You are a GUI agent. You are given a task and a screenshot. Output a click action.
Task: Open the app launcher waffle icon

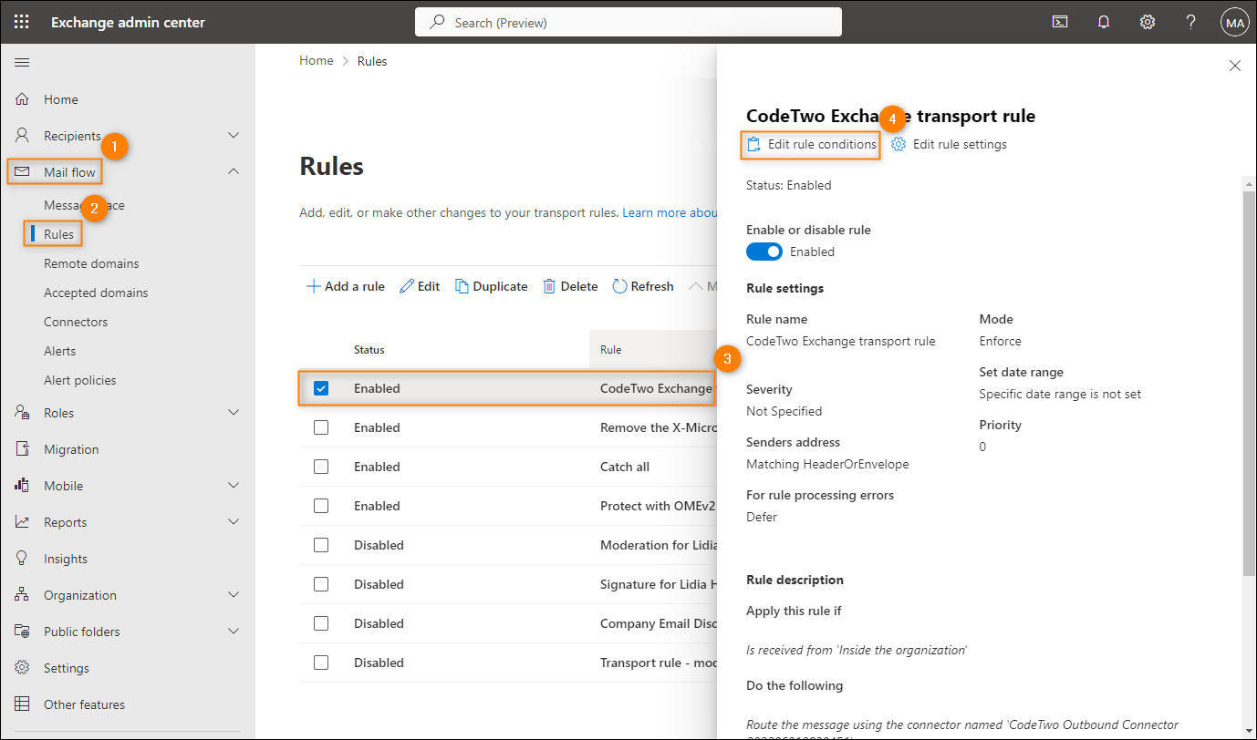coord(22,22)
